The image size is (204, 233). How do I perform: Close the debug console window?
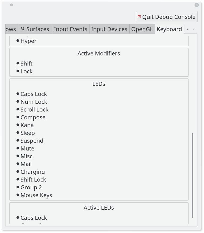click(197, 5)
